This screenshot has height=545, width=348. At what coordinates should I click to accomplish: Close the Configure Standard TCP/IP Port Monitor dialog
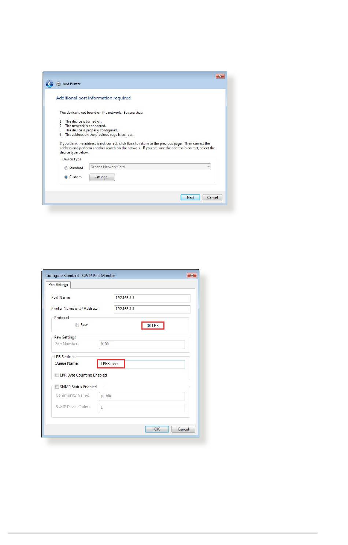[x=192, y=275]
